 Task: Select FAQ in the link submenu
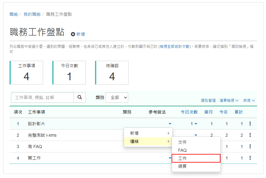[x=196, y=150]
